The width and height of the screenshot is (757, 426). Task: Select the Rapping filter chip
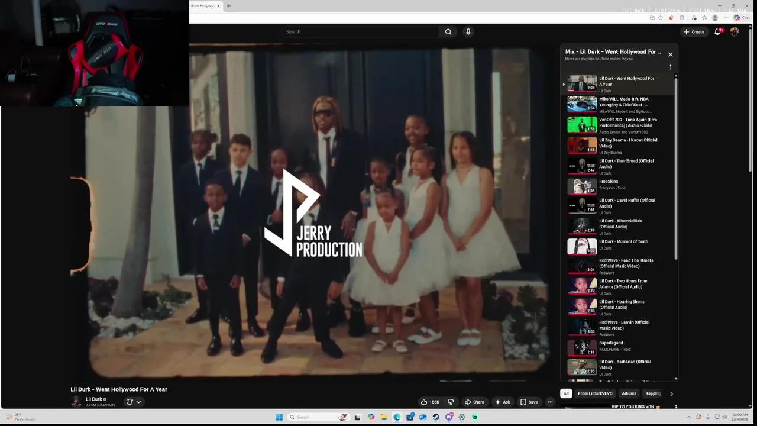652,393
